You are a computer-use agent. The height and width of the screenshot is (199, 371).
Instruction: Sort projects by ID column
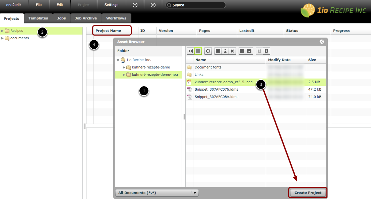click(x=147, y=31)
